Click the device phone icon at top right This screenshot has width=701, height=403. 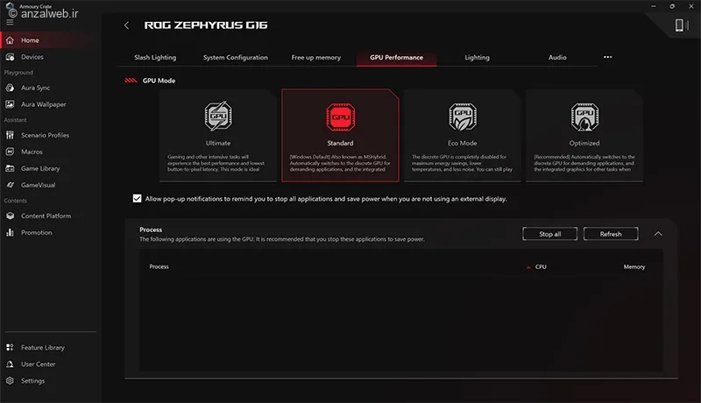(x=680, y=25)
